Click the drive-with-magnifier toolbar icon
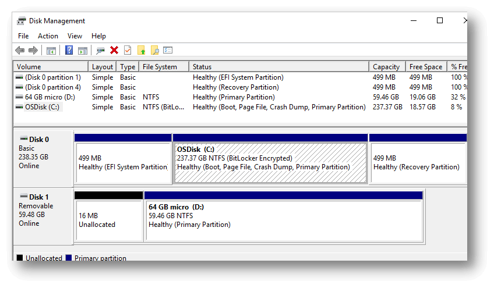The height and width of the screenshot is (288, 494). point(101,51)
